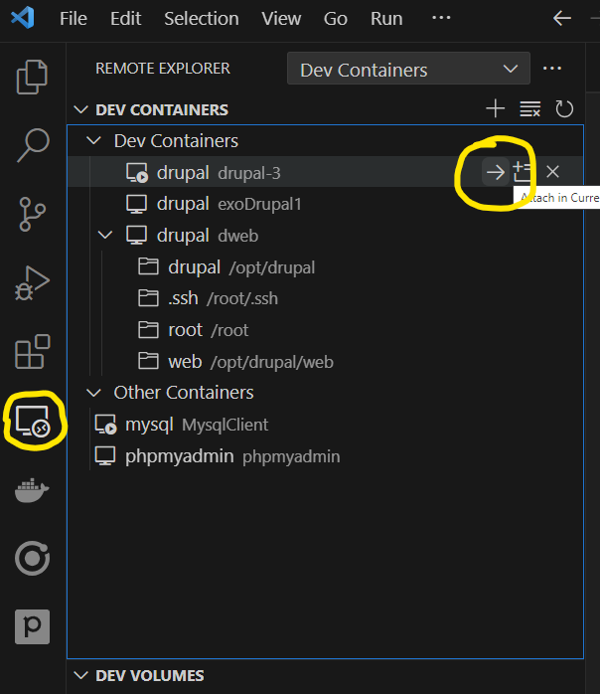The image size is (600, 694).
Task: Click the go back arrow in title bar
Action: (562, 18)
